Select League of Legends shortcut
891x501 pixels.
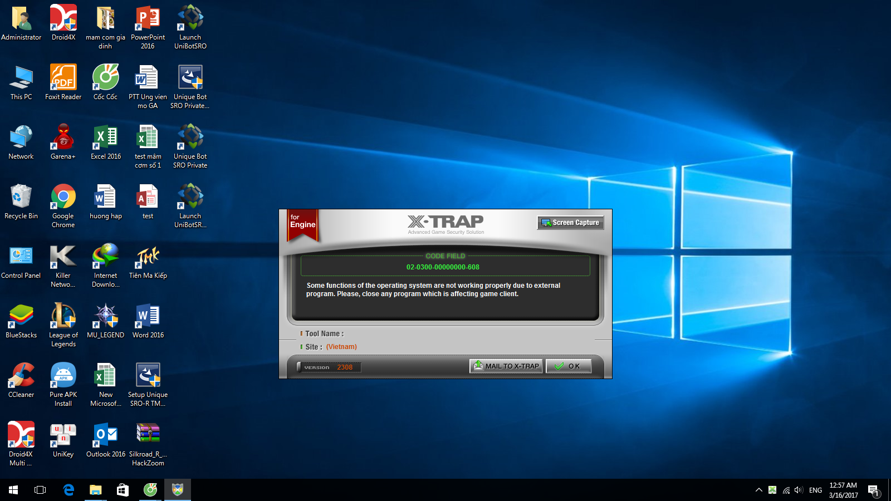click(x=63, y=326)
